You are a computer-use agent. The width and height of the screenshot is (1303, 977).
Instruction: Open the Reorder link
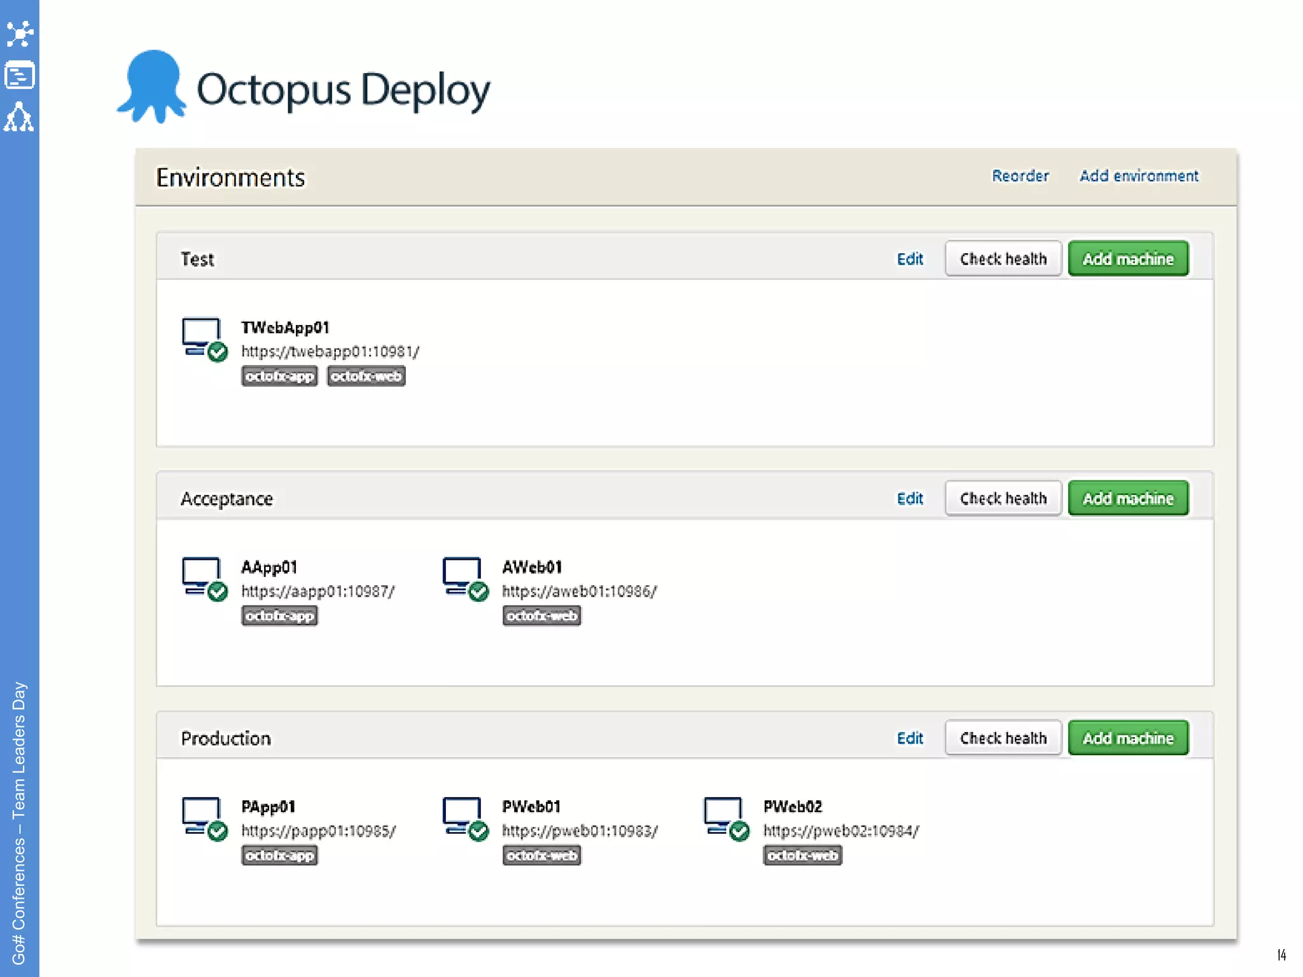point(1020,176)
